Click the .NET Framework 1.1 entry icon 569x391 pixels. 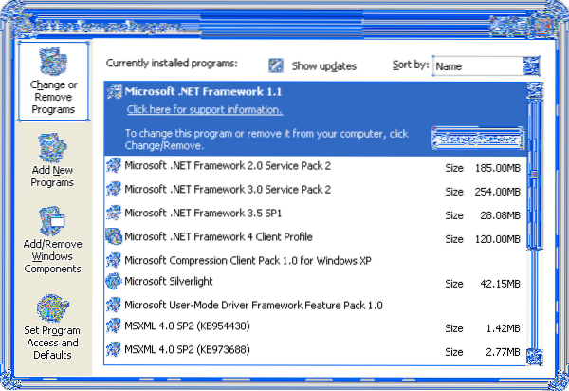[115, 92]
